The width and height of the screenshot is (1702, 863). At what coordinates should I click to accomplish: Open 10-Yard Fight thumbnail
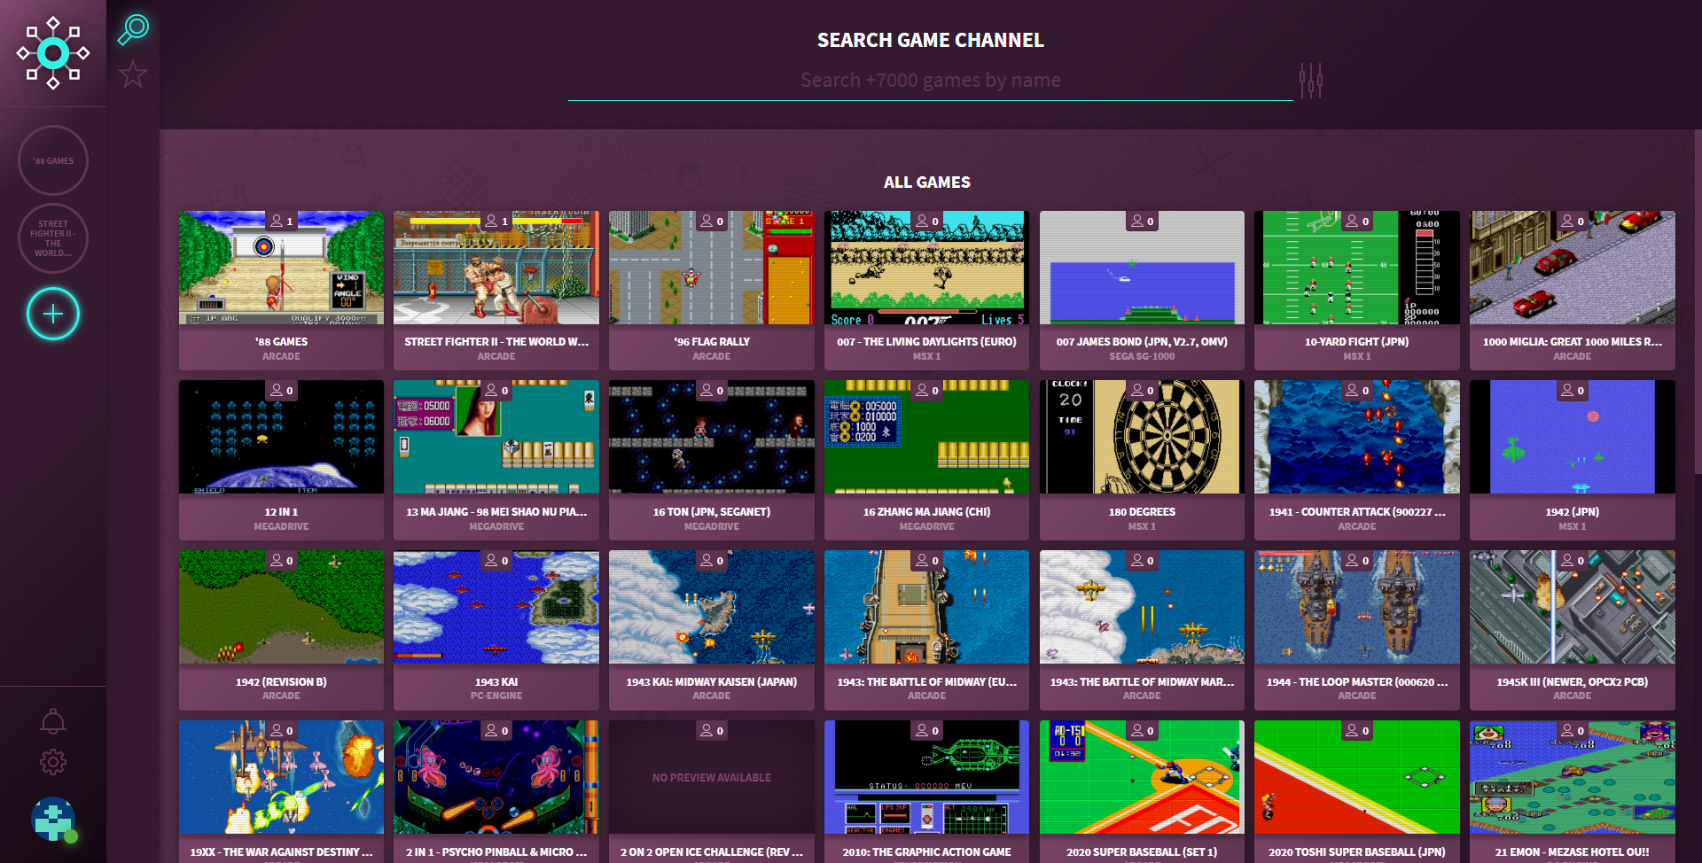pyautogui.click(x=1357, y=268)
